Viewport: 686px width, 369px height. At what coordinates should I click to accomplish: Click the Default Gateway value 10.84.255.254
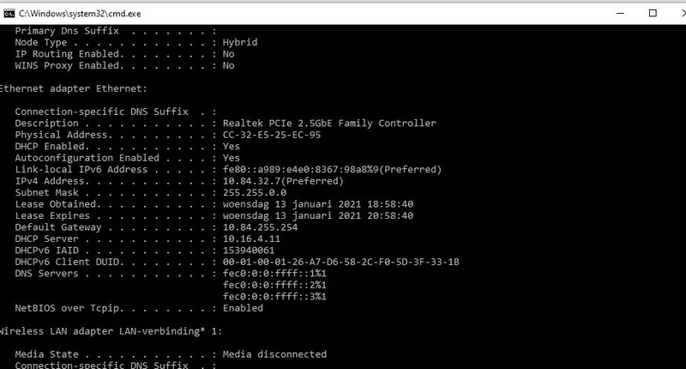(261, 227)
